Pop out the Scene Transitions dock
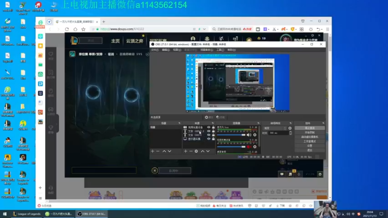This screenshot has height=218, width=388. [291, 123]
